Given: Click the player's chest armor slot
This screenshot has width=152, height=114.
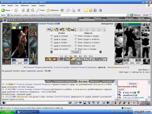Looking at the screenshot, I should (7, 53).
